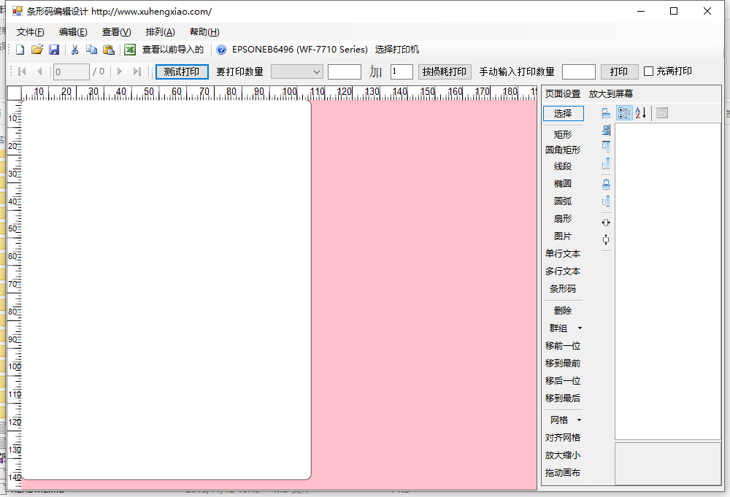This screenshot has width=730, height=497.
Task: Save the design using the floppy icon
Action: 54,50
